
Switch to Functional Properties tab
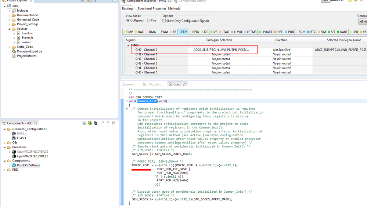coord(152,8)
